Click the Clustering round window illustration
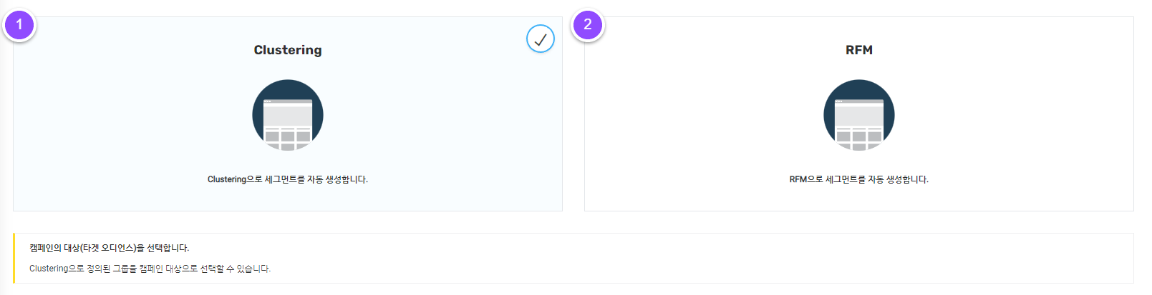 (288, 115)
